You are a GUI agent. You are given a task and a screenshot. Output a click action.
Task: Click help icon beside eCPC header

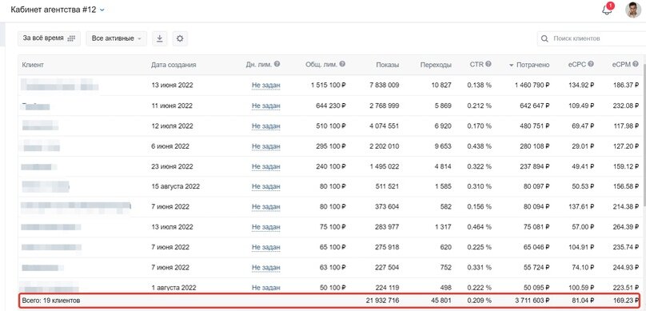click(x=591, y=64)
